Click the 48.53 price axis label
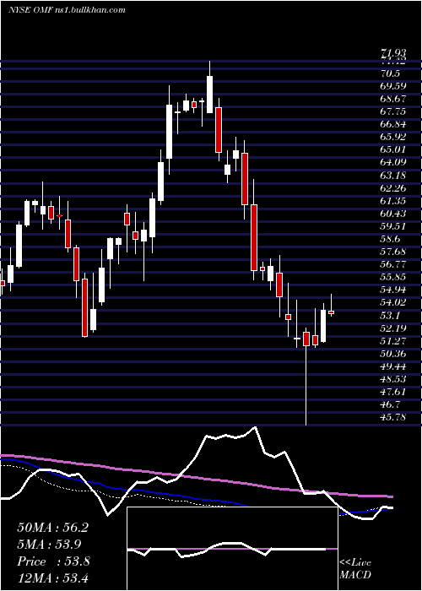The height and width of the screenshot is (591, 422). [x=393, y=379]
